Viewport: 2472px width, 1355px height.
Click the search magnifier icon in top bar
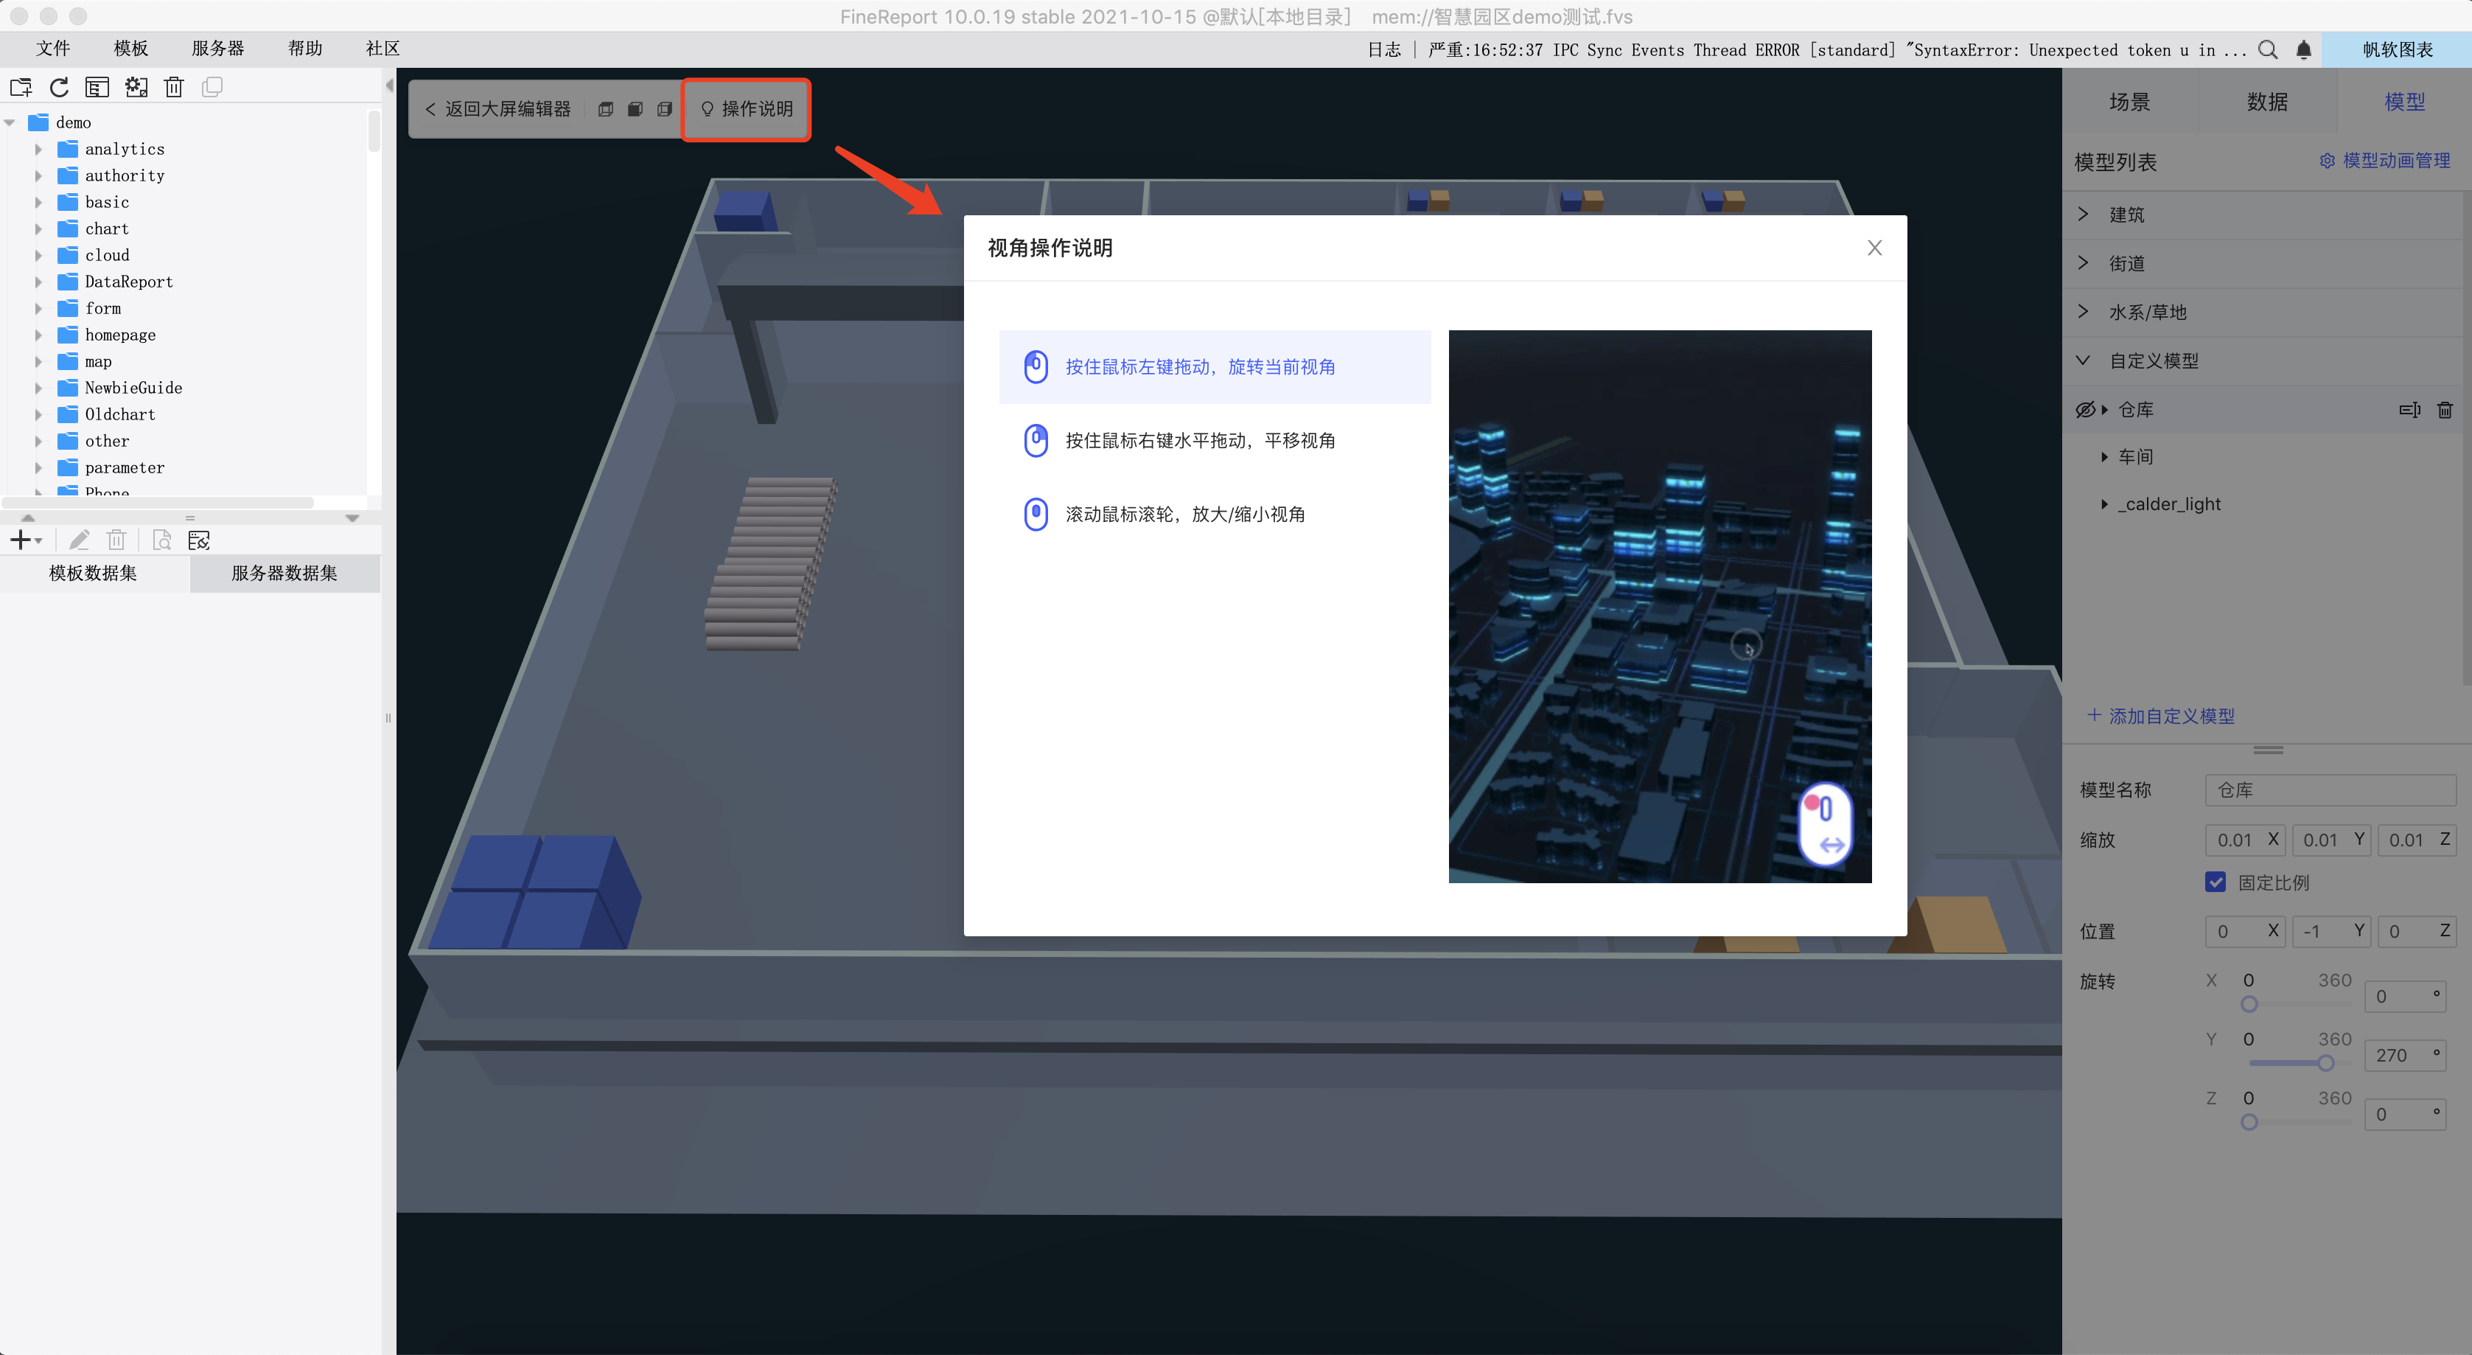tap(2268, 50)
